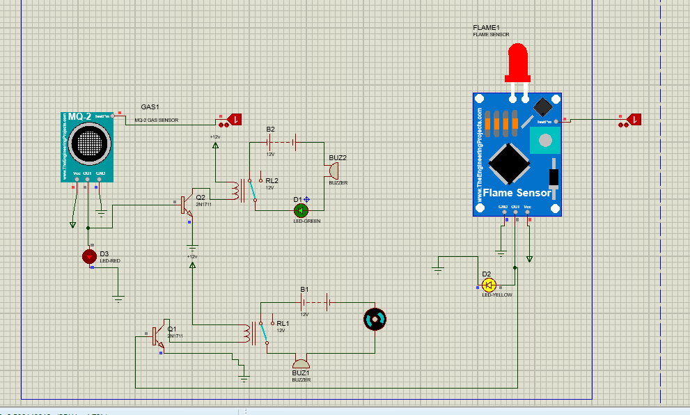Select battery B2 symbol
The height and width of the screenshot is (415, 690).
click(282, 142)
